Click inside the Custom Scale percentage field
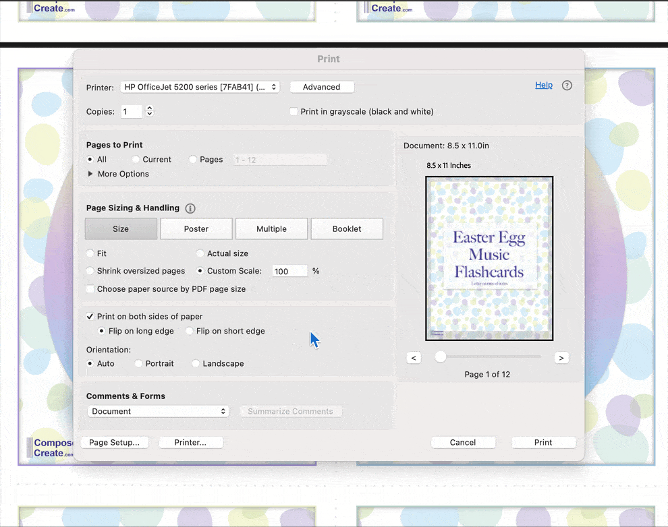 tap(289, 270)
